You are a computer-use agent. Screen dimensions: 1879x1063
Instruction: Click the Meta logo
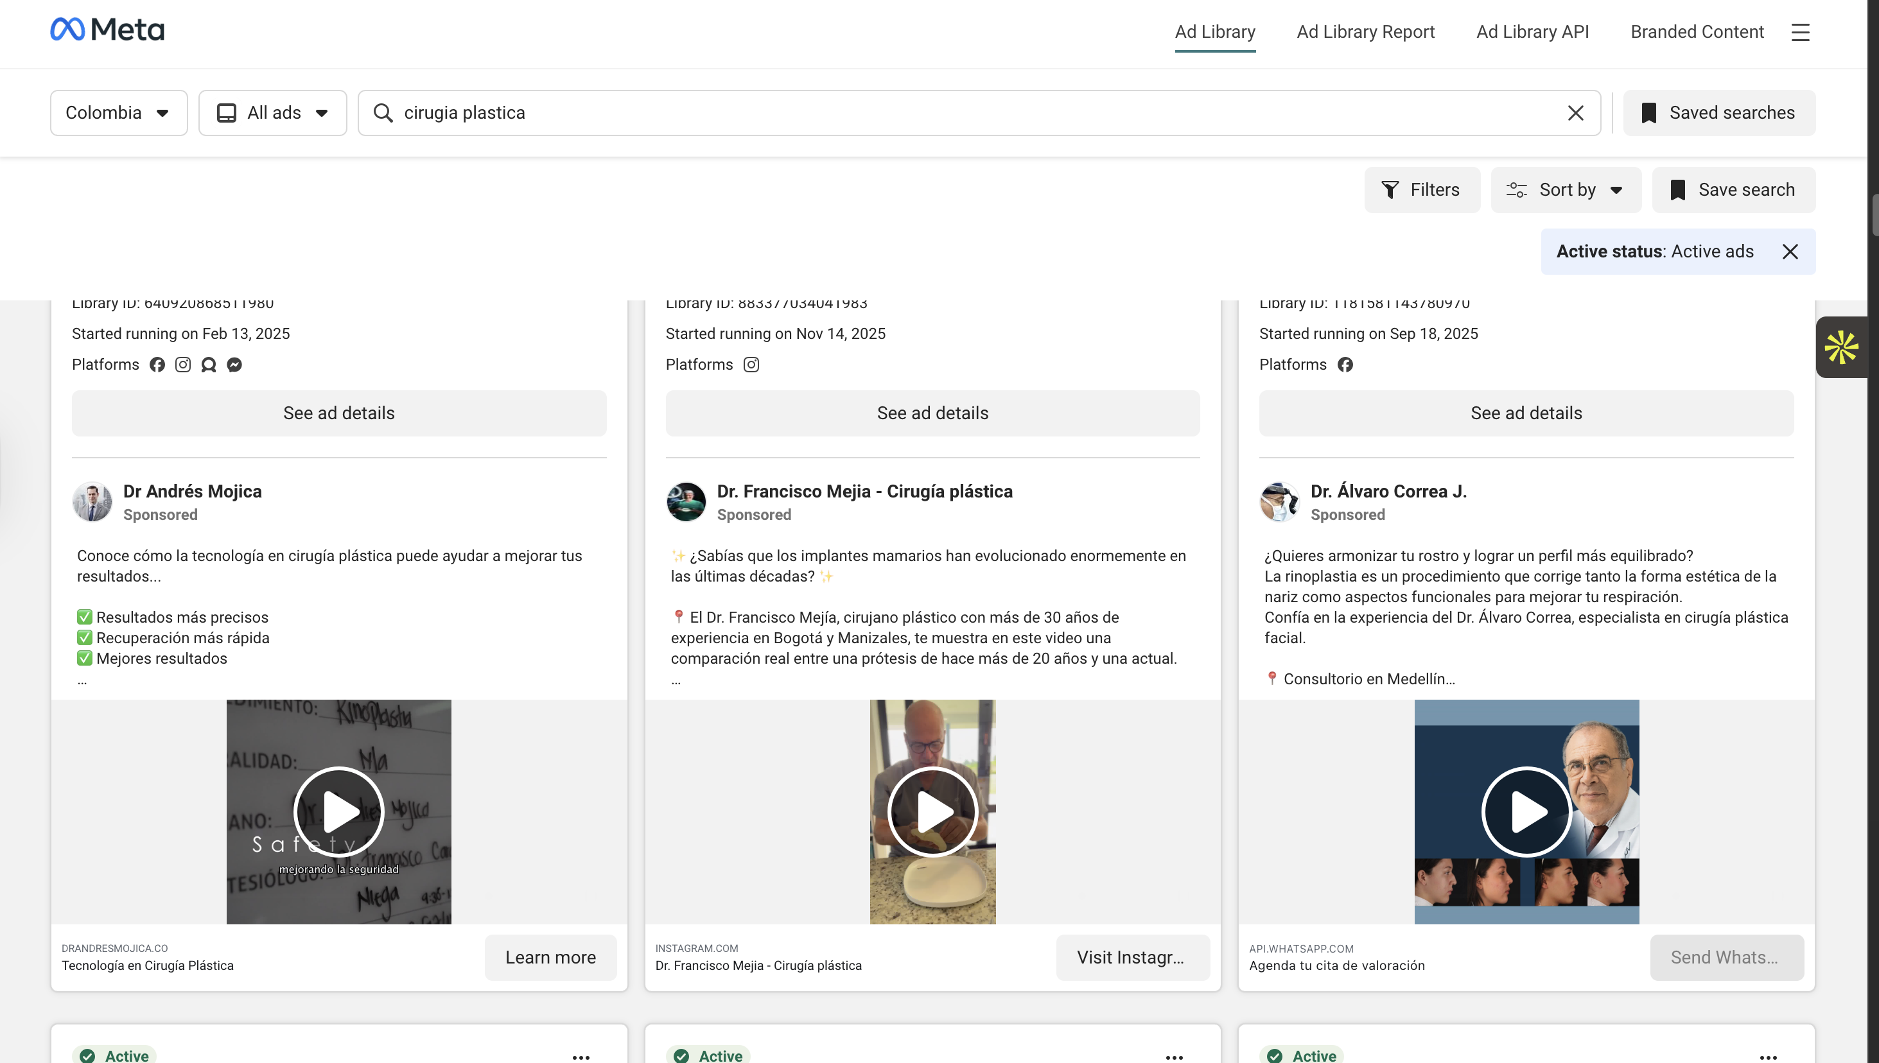(x=107, y=30)
